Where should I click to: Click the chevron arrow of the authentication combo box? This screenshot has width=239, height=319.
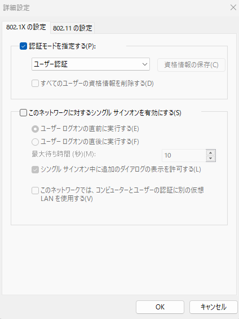pyautogui.click(x=145, y=64)
